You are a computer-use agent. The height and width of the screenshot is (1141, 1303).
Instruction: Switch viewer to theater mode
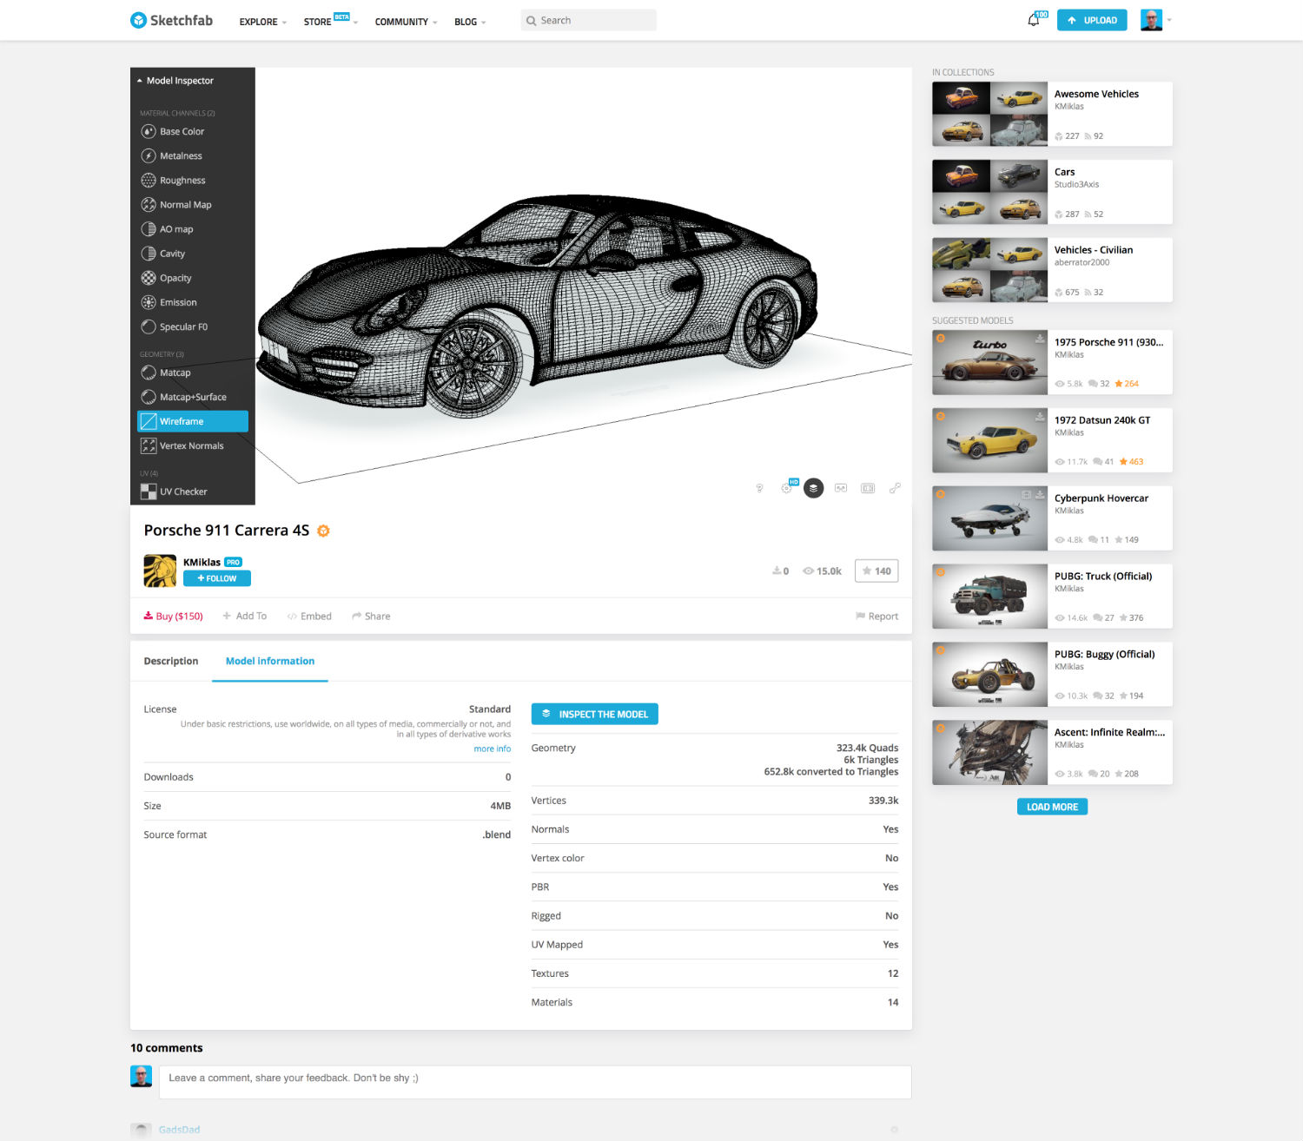click(868, 488)
